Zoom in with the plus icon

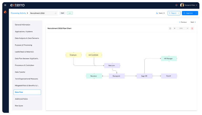coord(175,28)
